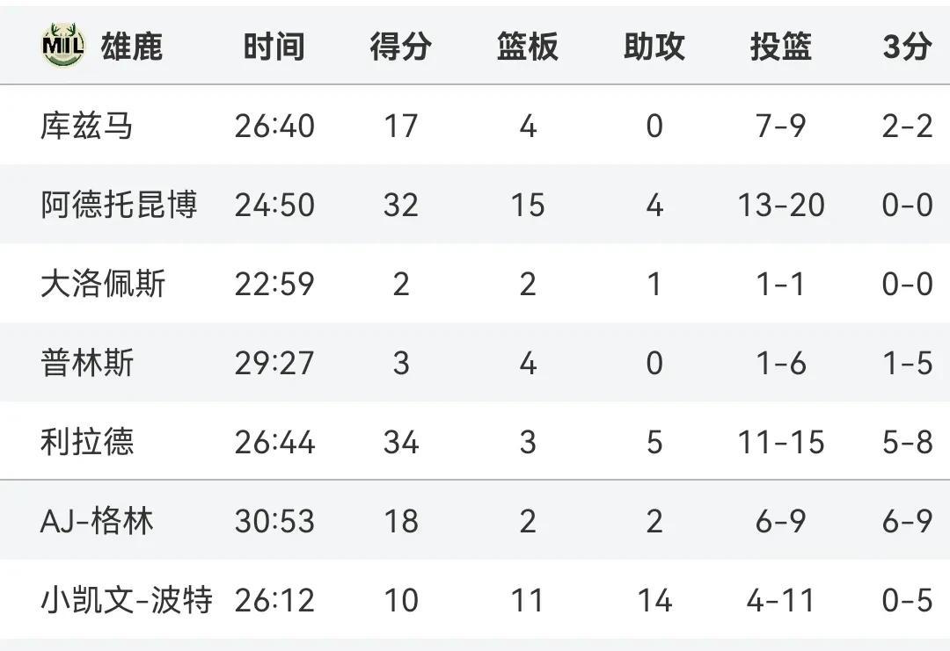Select player 大洛佩斯 name
This screenshot has height=651, width=950.
(x=102, y=284)
